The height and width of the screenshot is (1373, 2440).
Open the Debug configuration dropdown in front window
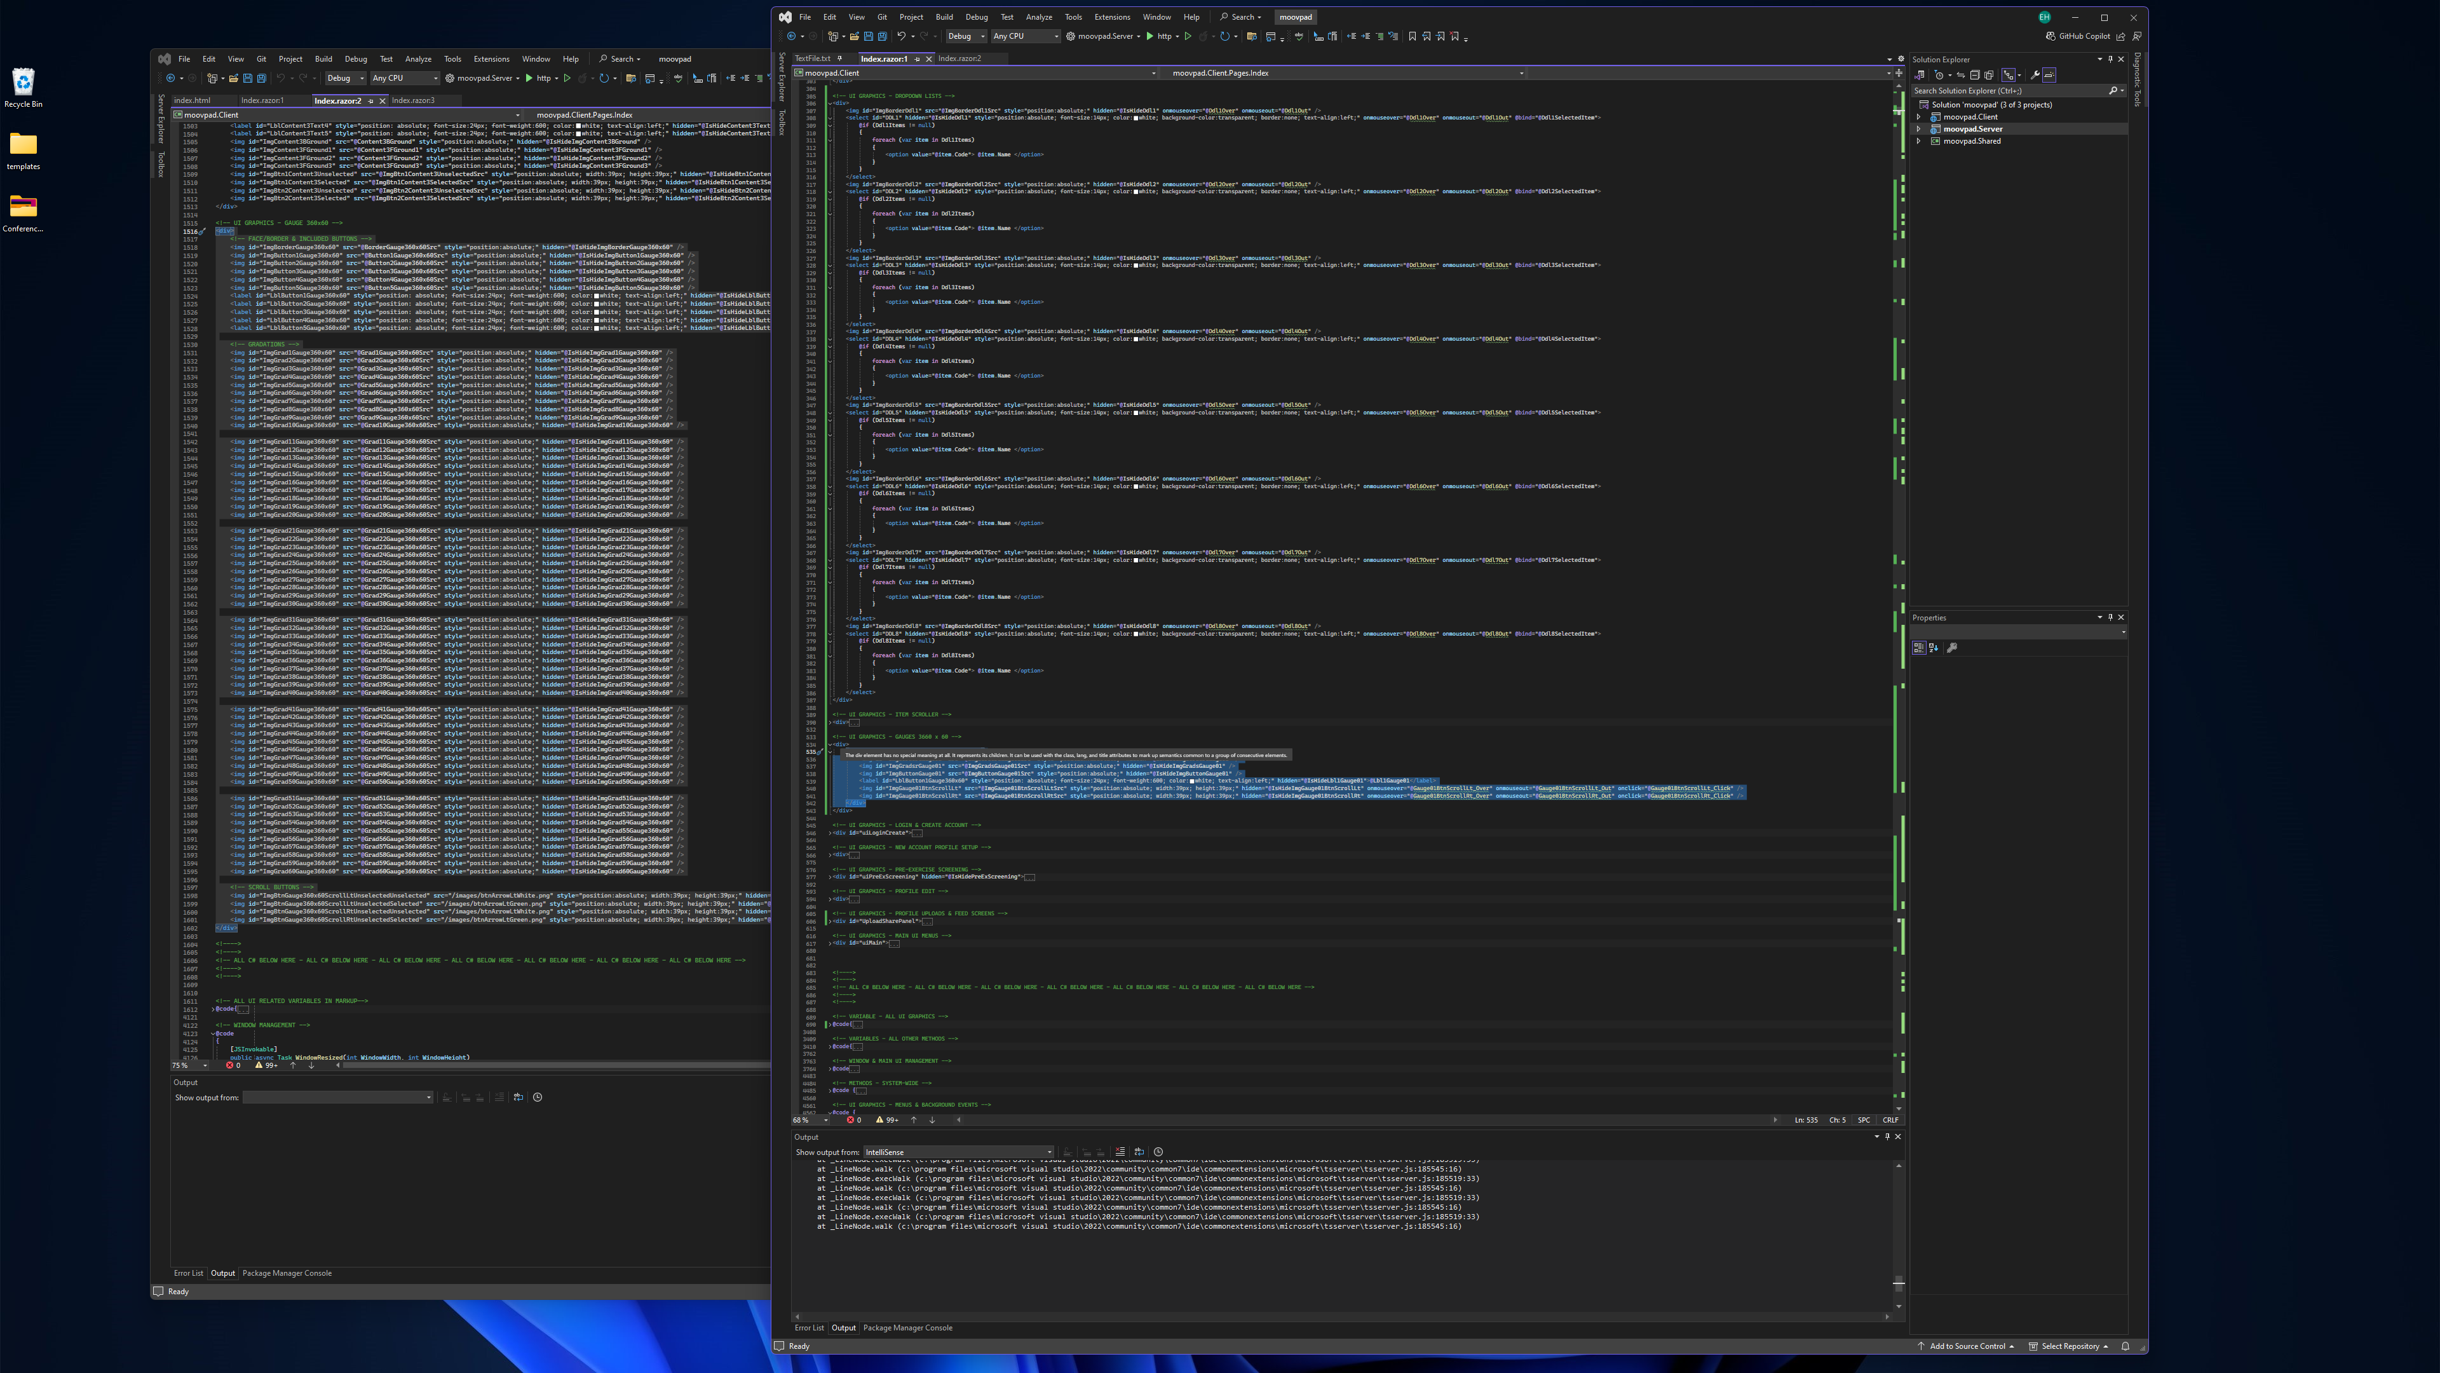[966, 36]
